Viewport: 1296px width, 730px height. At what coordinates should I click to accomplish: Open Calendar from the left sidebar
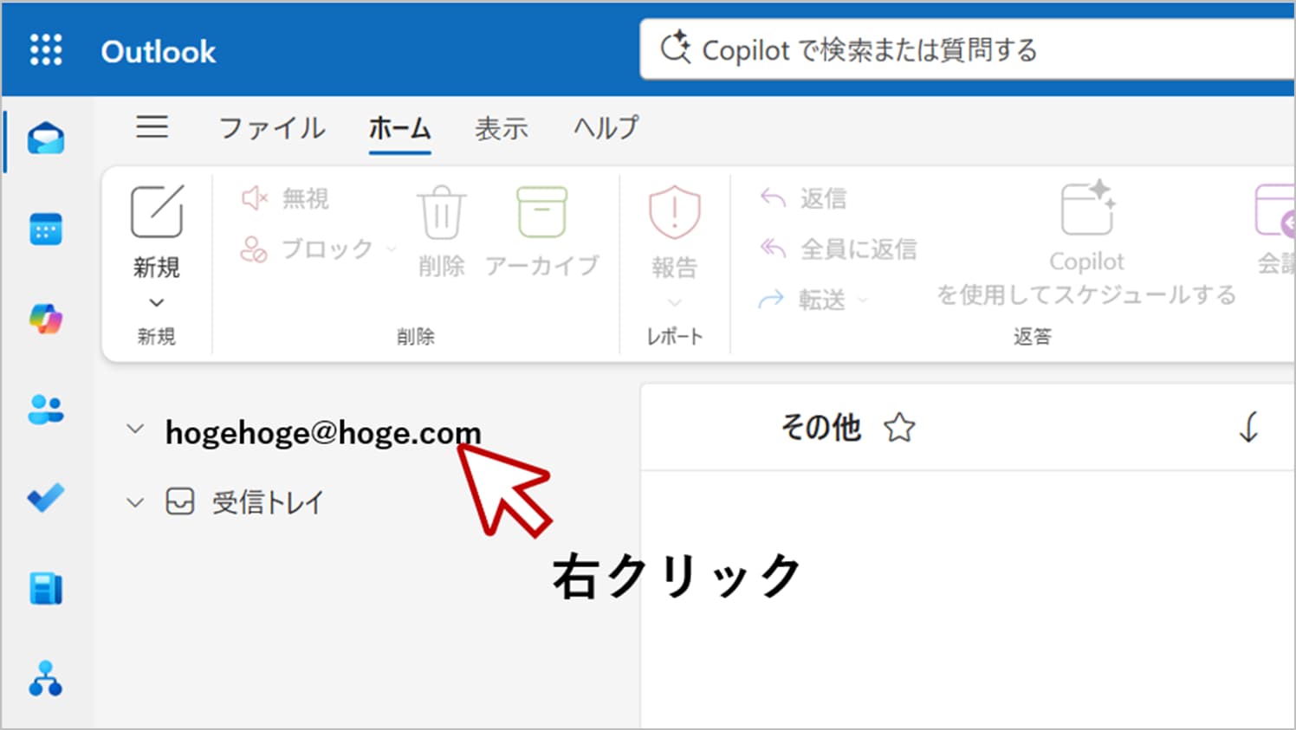coord(46,229)
